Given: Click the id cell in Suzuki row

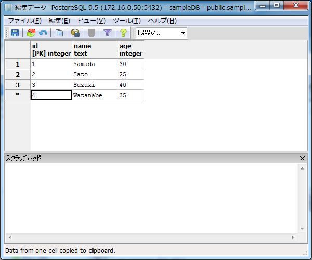Looking at the screenshot, I should click(x=51, y=85).
